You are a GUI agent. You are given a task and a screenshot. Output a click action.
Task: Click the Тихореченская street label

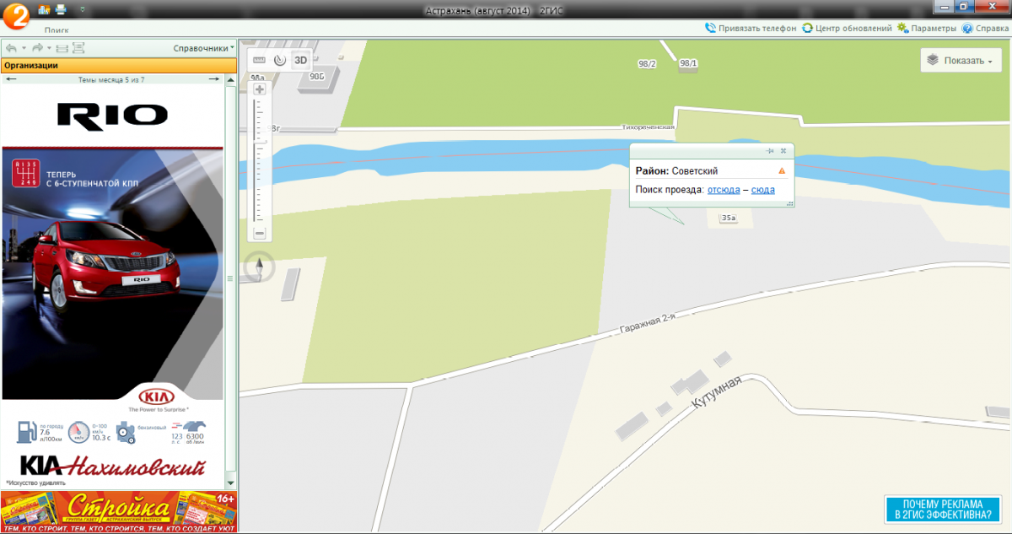[x=649, y=127]
